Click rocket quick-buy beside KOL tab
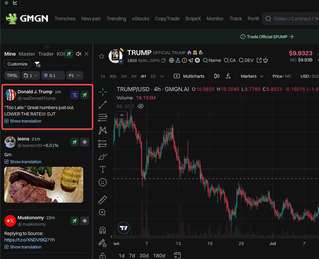The image size is (319, 259). (69, 54)
